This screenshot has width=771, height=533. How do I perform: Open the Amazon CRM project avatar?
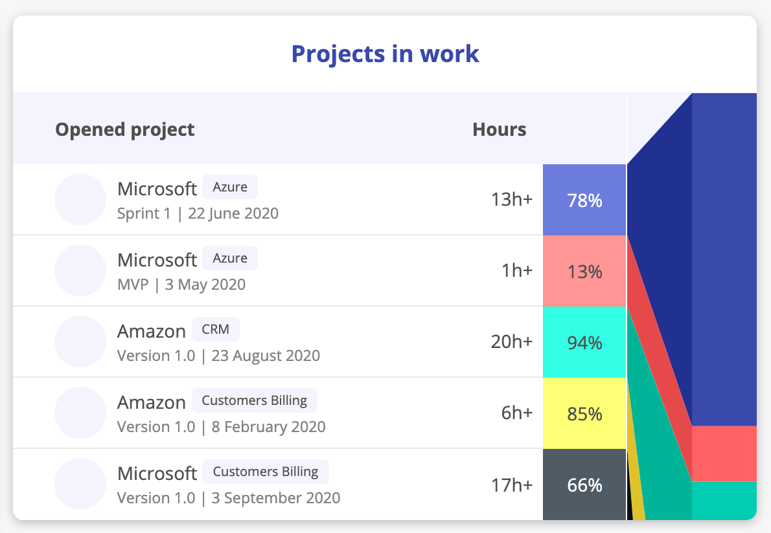coord(80,342)
